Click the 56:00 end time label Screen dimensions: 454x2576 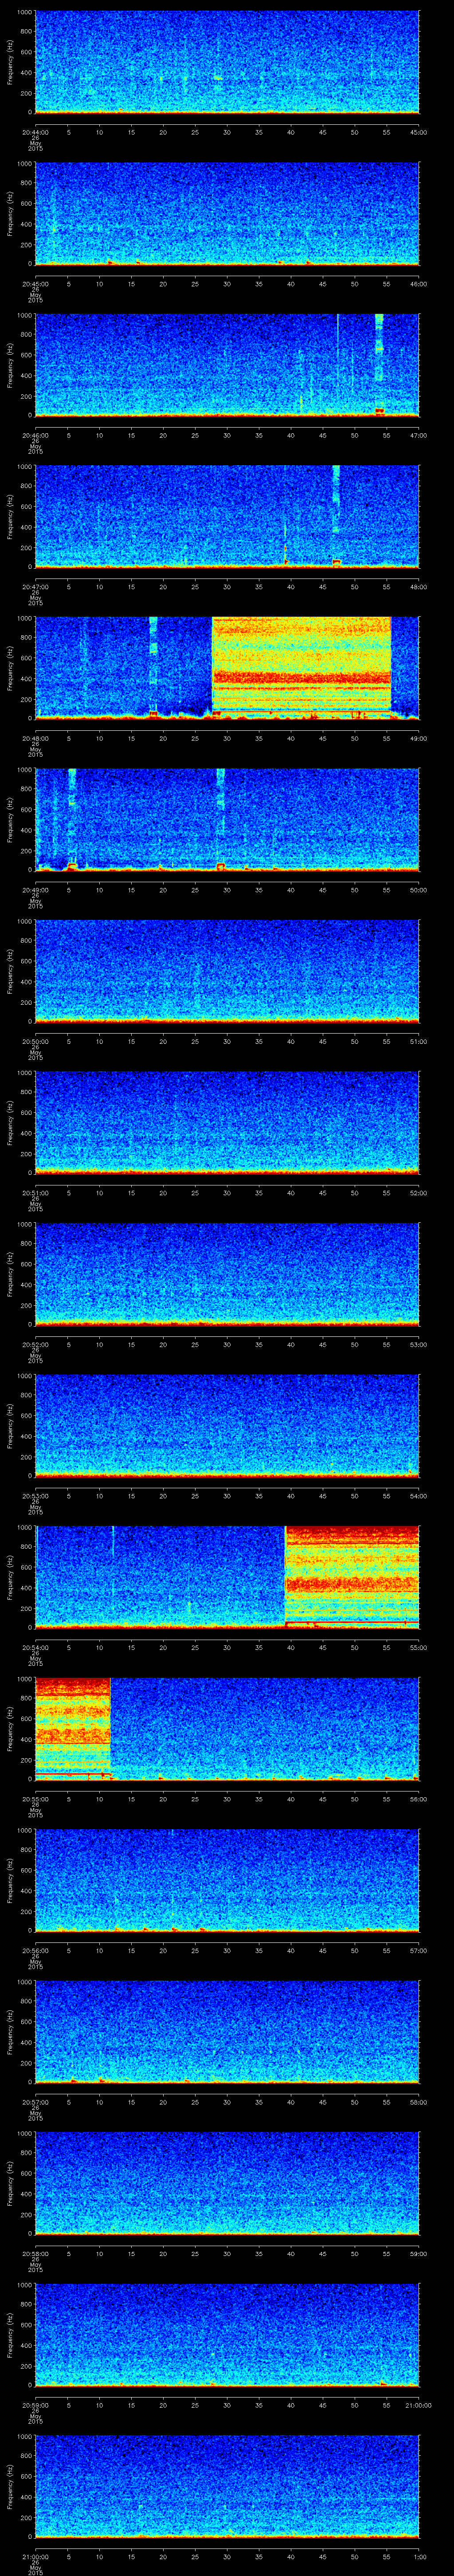pos(419,1799)
